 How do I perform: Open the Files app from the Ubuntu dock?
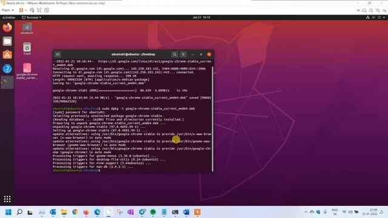(7, 41)
